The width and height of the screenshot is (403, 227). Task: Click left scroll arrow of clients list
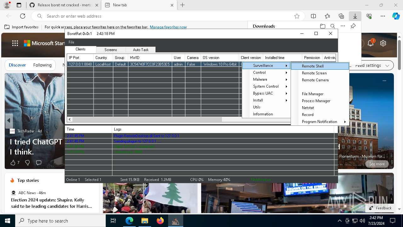[x=70, y=119]
